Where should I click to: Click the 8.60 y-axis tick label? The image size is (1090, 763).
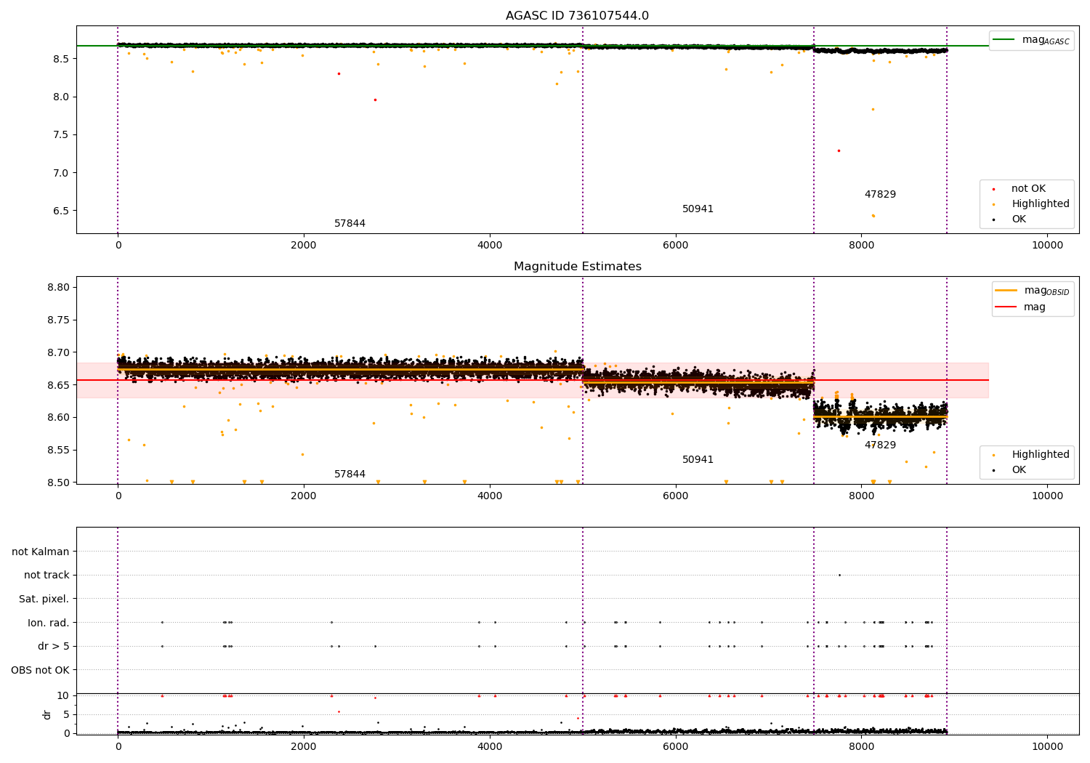(x=57, y=418)
